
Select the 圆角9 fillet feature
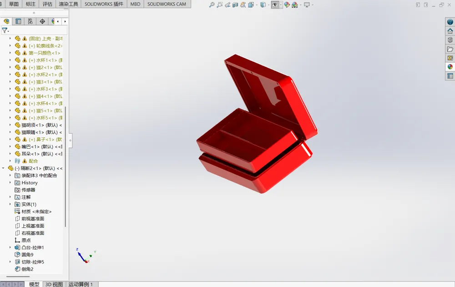[x=24, y=255]
